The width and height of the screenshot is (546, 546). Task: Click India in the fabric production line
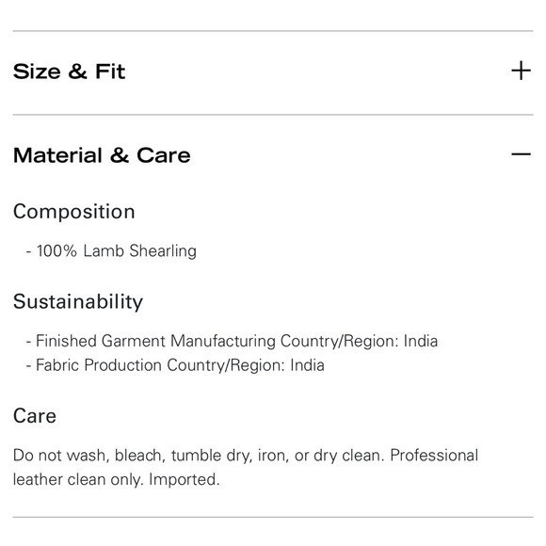308,365
